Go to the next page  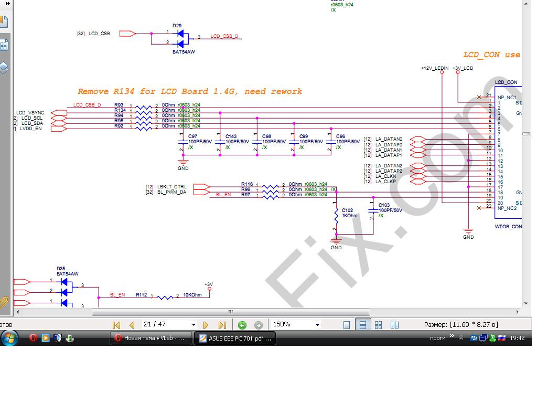[206, 325]
